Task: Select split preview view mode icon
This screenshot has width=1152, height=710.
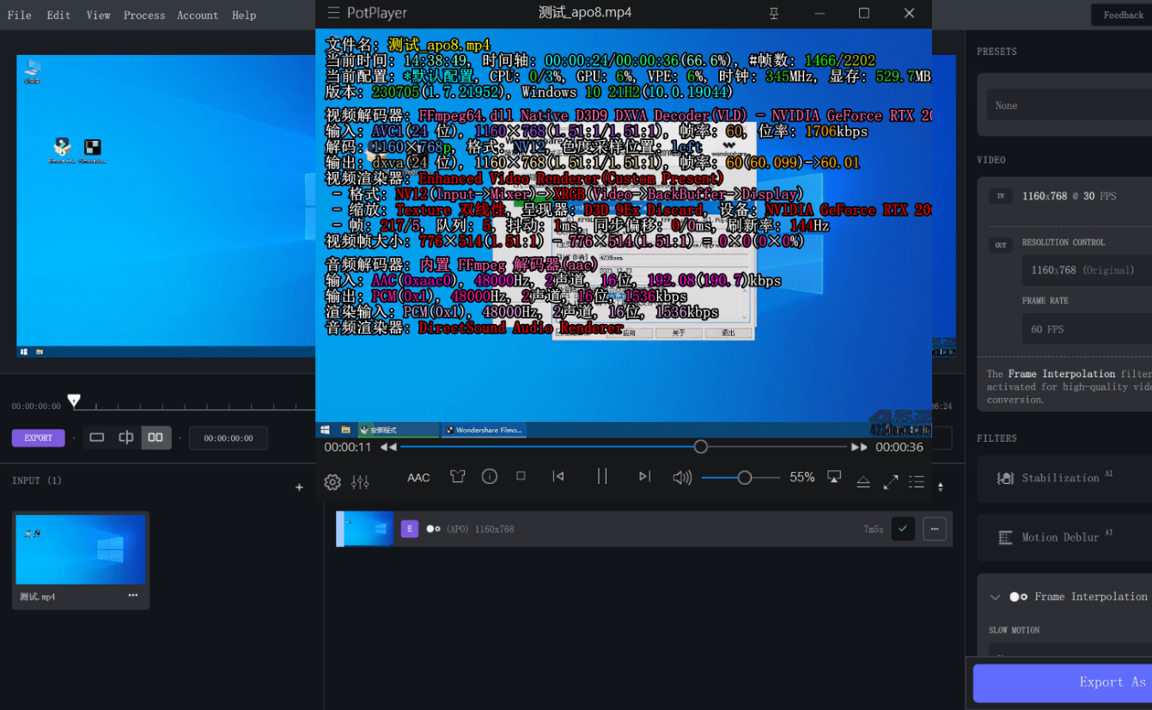Action: tap(126, 438)
